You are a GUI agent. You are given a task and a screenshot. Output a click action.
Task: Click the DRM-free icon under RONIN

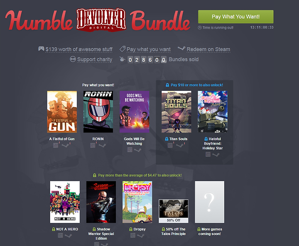pyautogui.click(x=93, y=145)
